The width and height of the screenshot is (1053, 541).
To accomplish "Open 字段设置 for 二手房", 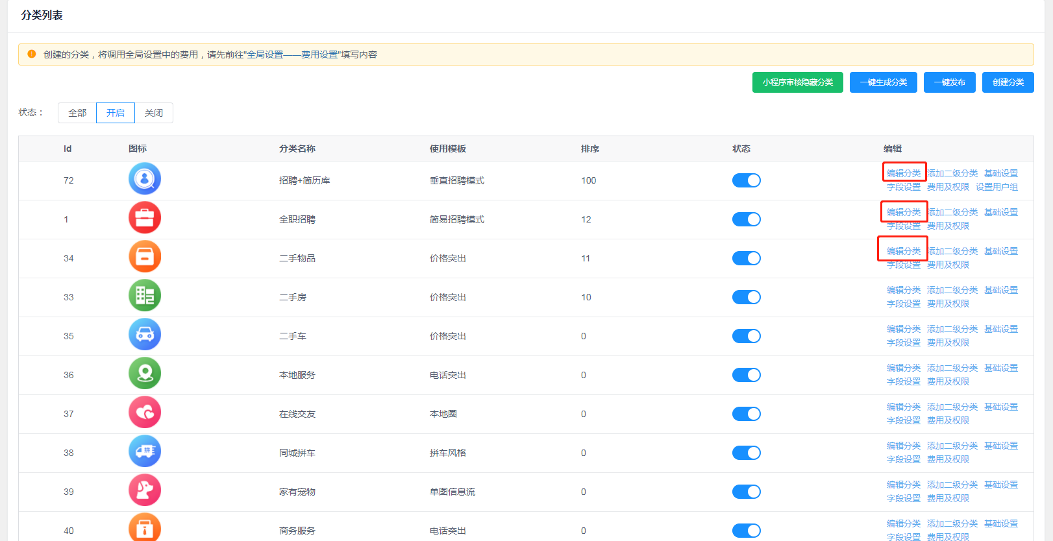I will pos(904,304).
